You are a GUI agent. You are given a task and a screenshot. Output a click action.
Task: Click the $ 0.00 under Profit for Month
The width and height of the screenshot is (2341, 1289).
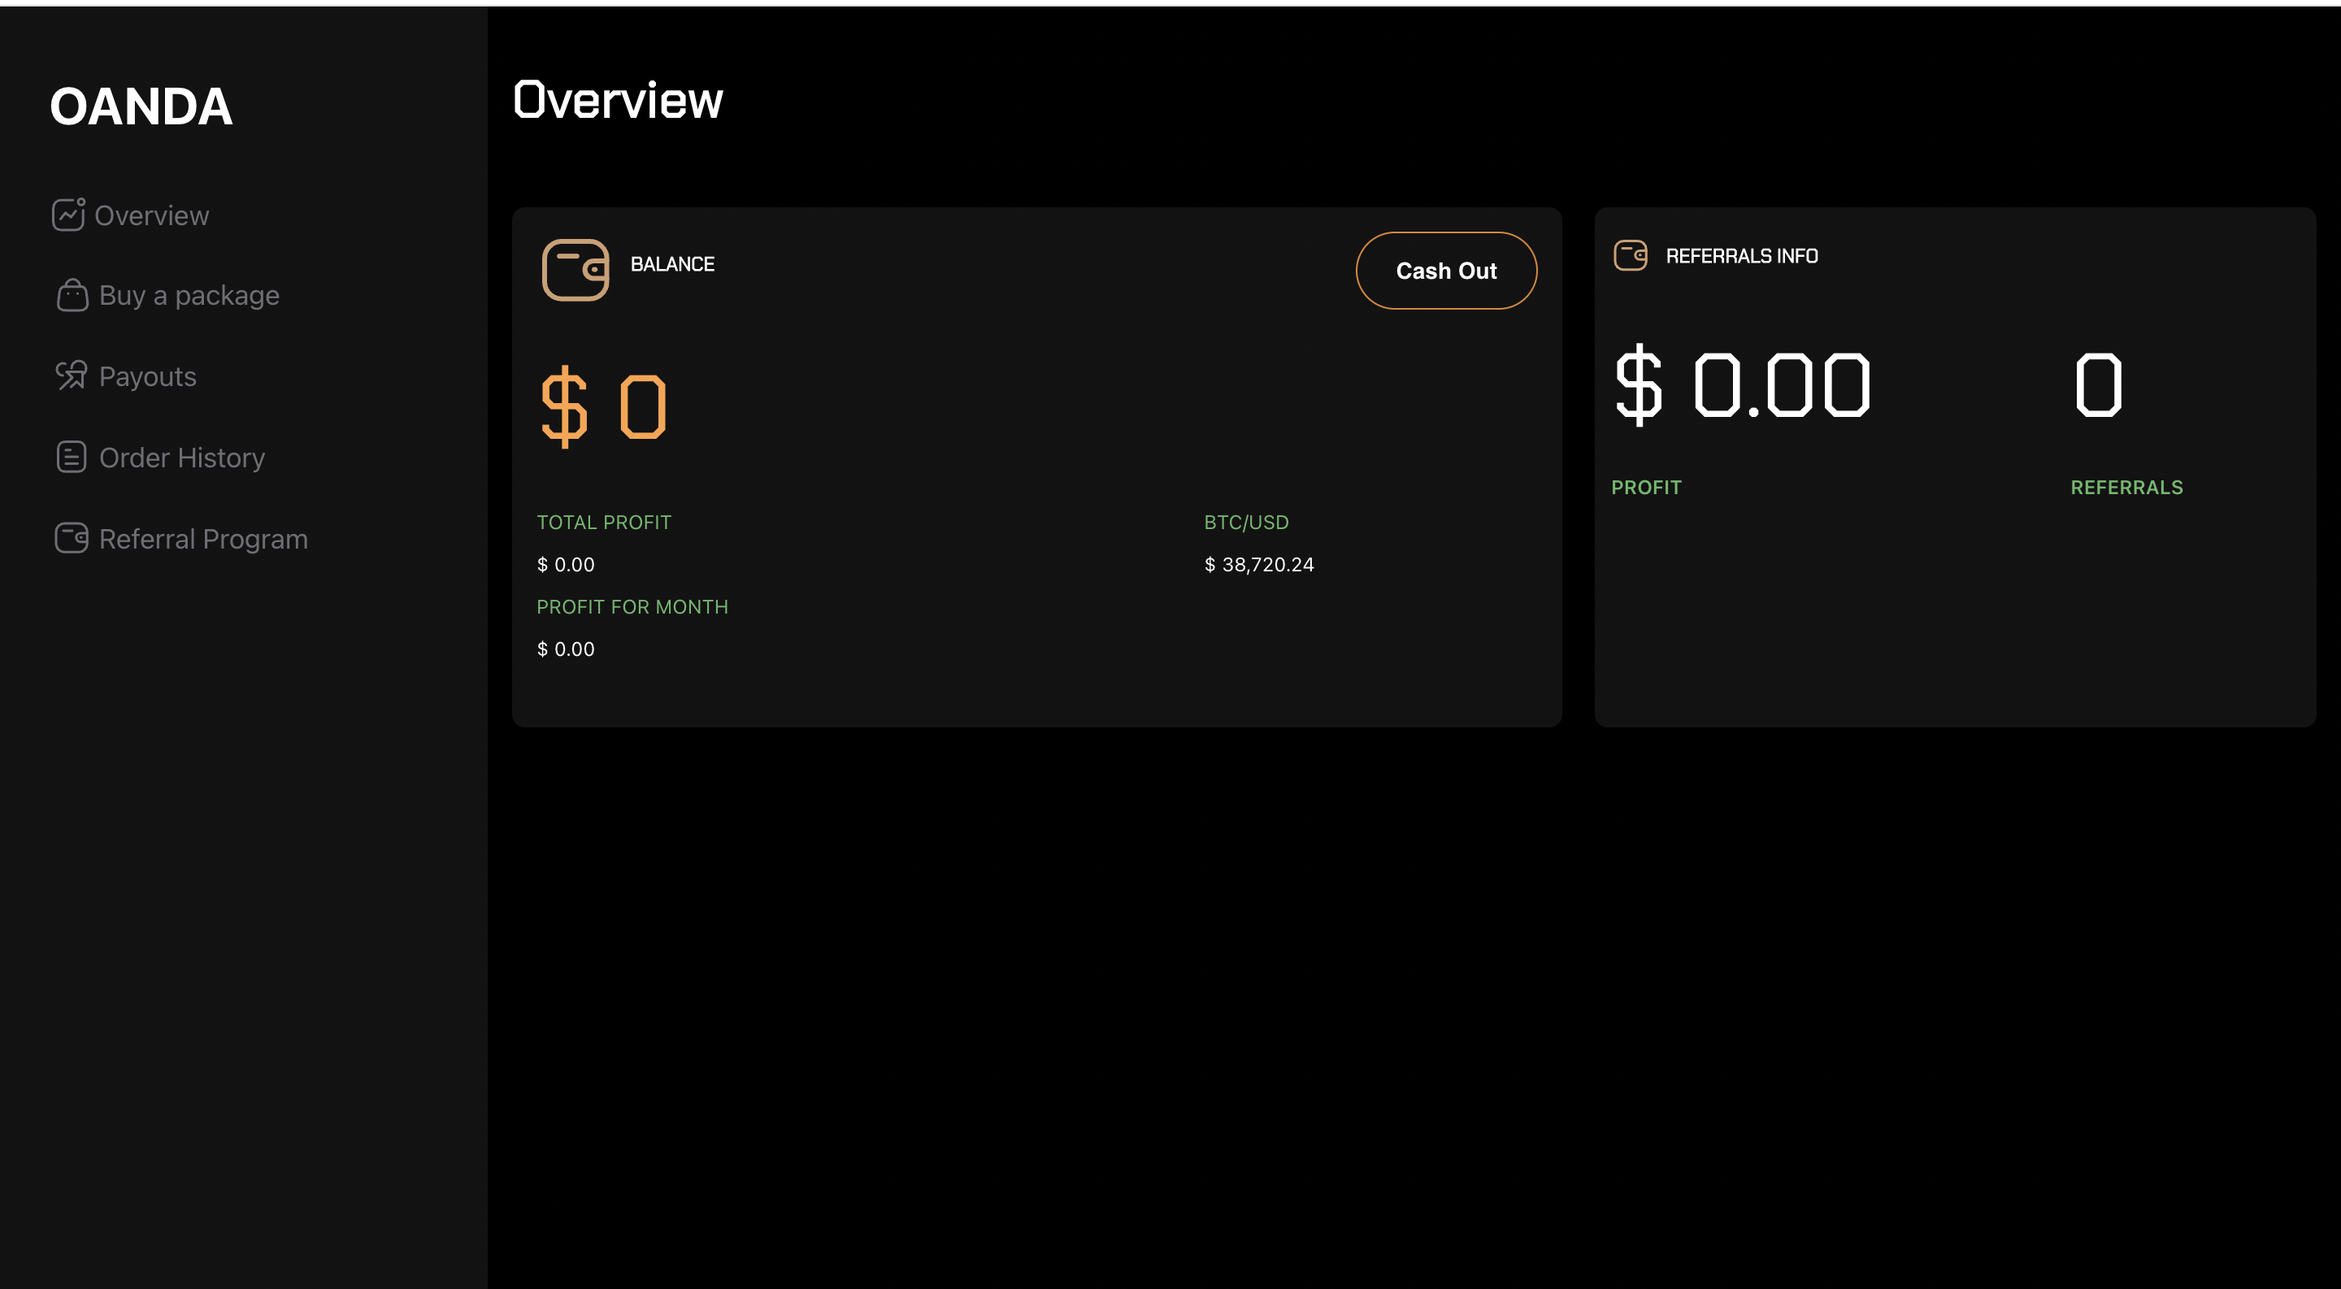tap(565, 649)
